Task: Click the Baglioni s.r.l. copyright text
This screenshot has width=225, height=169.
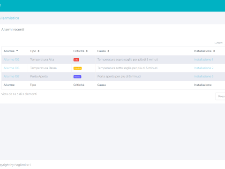Action: (15, 165)
